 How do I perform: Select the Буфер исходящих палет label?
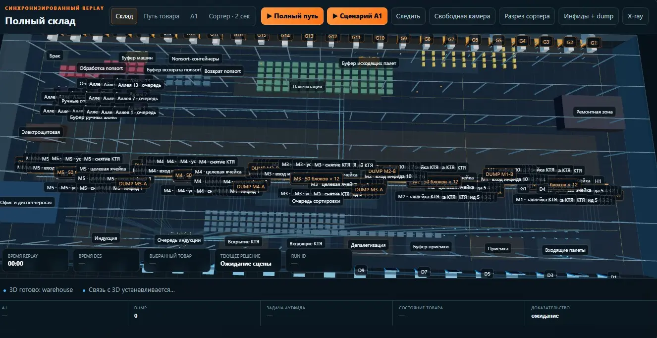(x=370, y=63)
